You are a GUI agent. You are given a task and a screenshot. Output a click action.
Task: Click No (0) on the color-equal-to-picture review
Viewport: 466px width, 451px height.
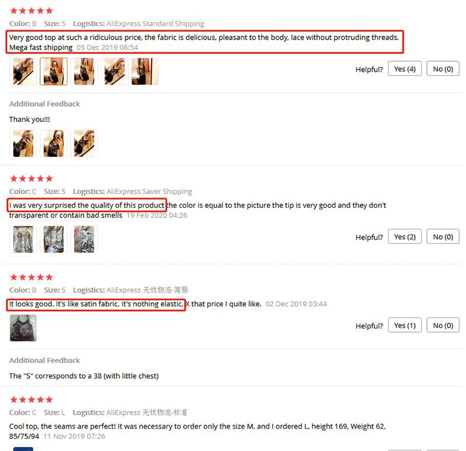coord(443,237)
